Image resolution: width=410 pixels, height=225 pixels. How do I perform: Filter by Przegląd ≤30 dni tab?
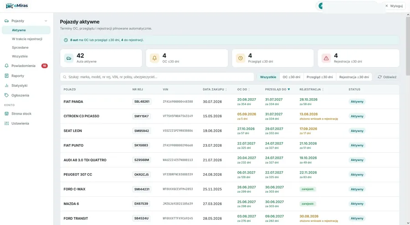pyautogui.click(x=319, y=77)
